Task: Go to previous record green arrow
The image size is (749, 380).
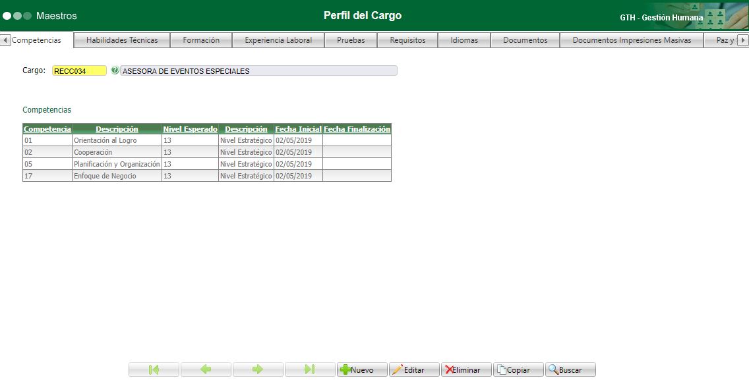Action: point(206,369)
